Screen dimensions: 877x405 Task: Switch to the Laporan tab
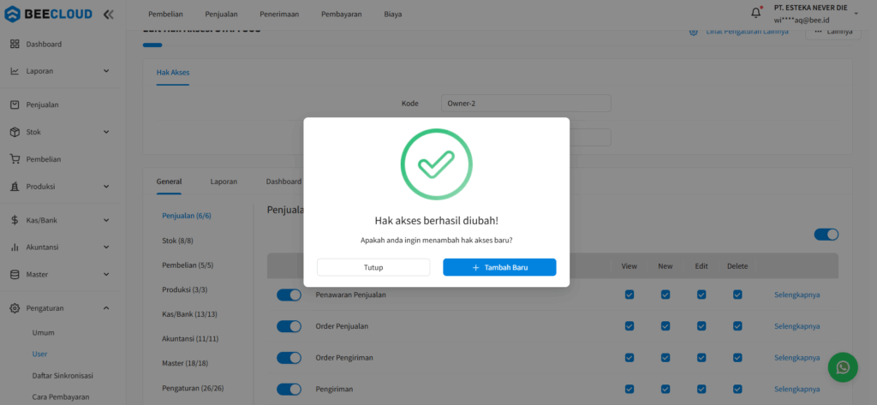click(224, 182)
